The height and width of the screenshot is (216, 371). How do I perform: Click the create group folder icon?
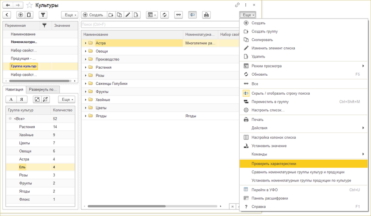tap(111, 15)
